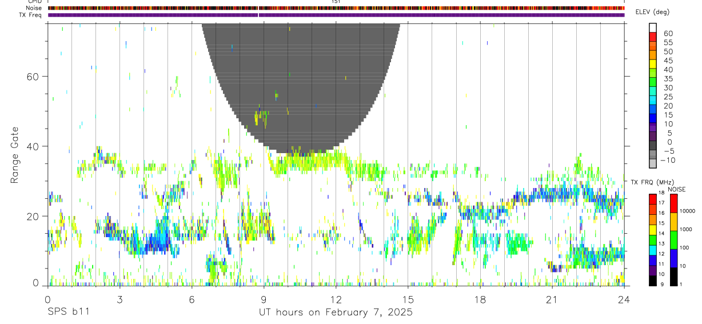The width and height of the screenshot is (702, 324).
Task: Select the white top swatch of elevation colorbar
Action: (653, 27)
